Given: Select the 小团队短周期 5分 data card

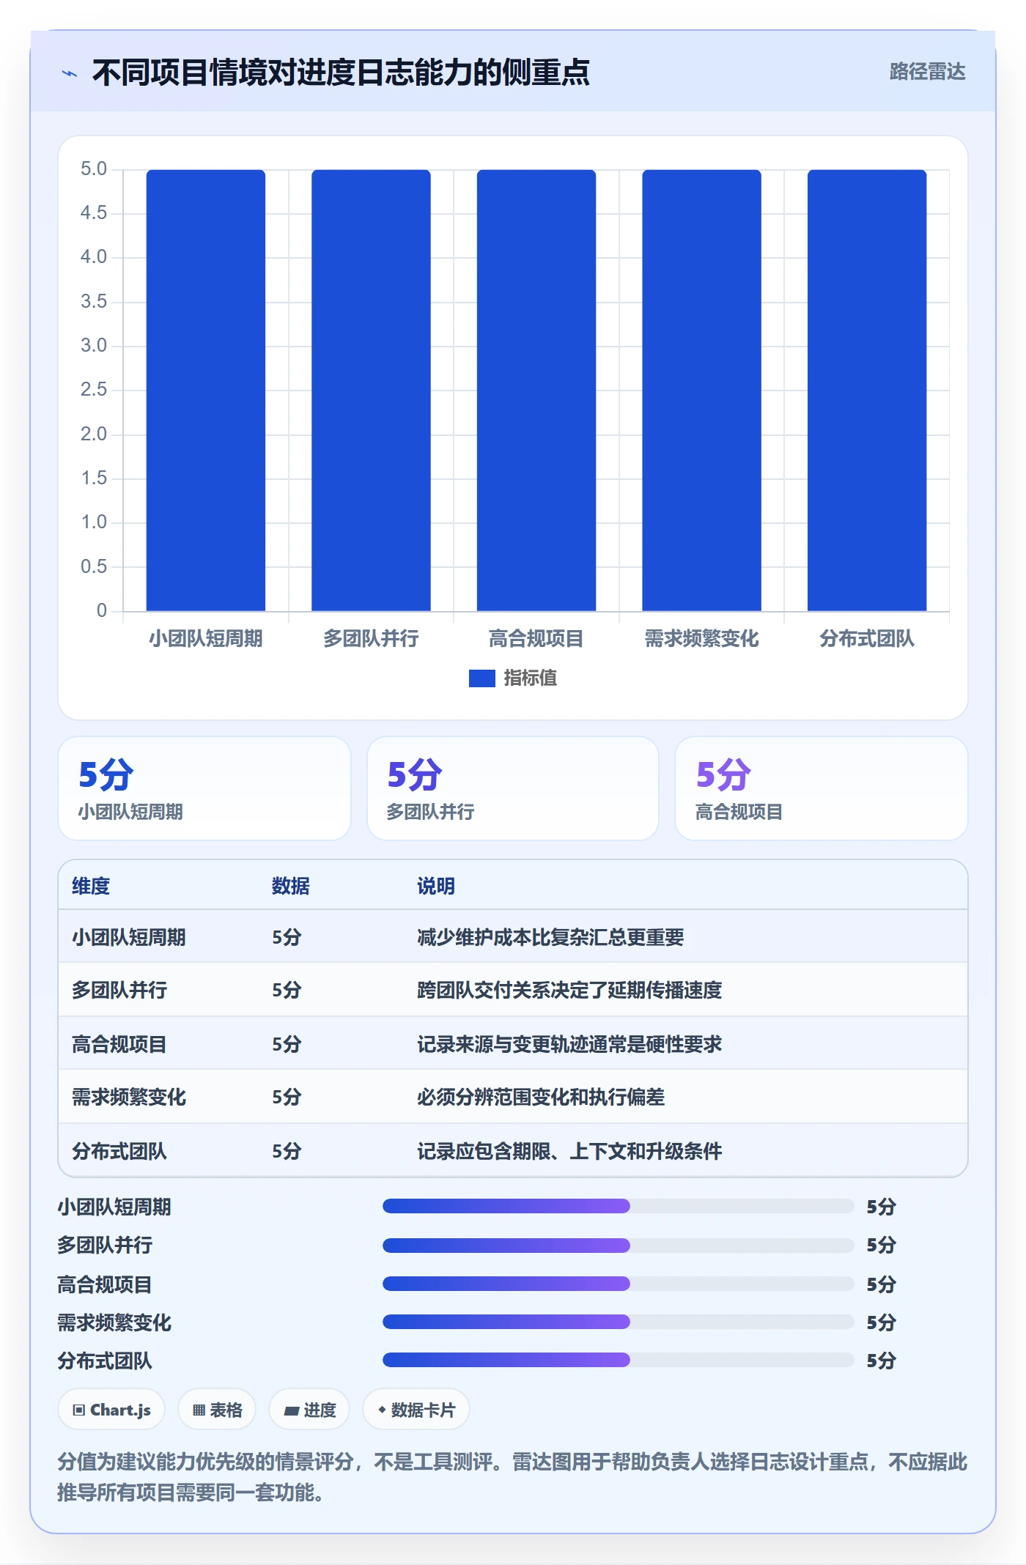Looking at the screenshot, I should 204,788.
